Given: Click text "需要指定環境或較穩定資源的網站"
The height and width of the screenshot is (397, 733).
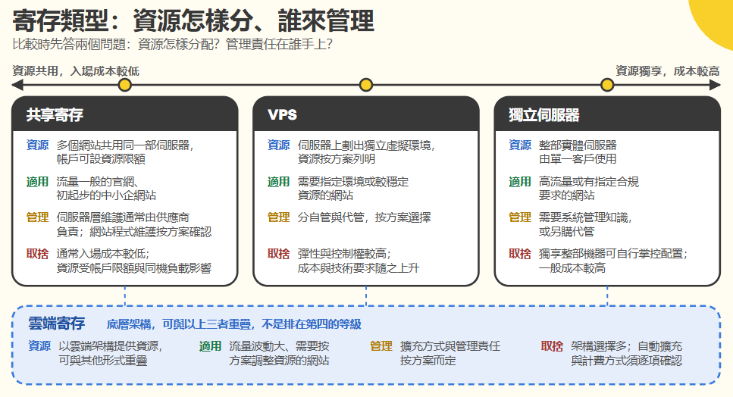Looking at the screenshot, I should [353, 188].
